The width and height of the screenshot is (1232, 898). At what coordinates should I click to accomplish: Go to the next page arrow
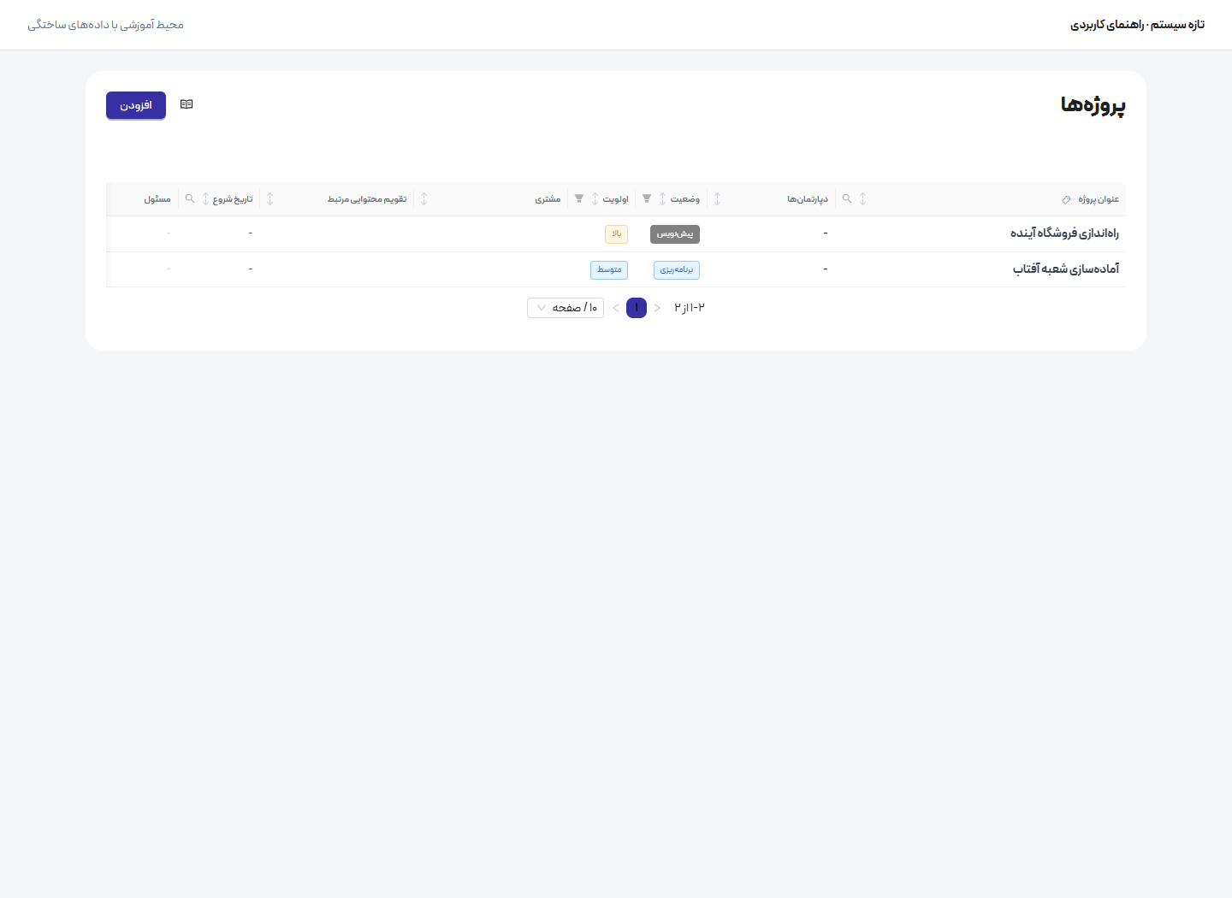coord(616,308)
